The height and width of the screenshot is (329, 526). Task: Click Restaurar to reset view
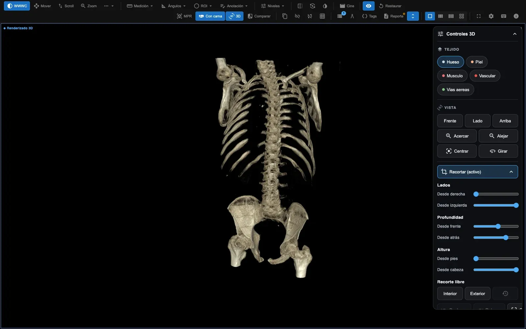(390, 6)
